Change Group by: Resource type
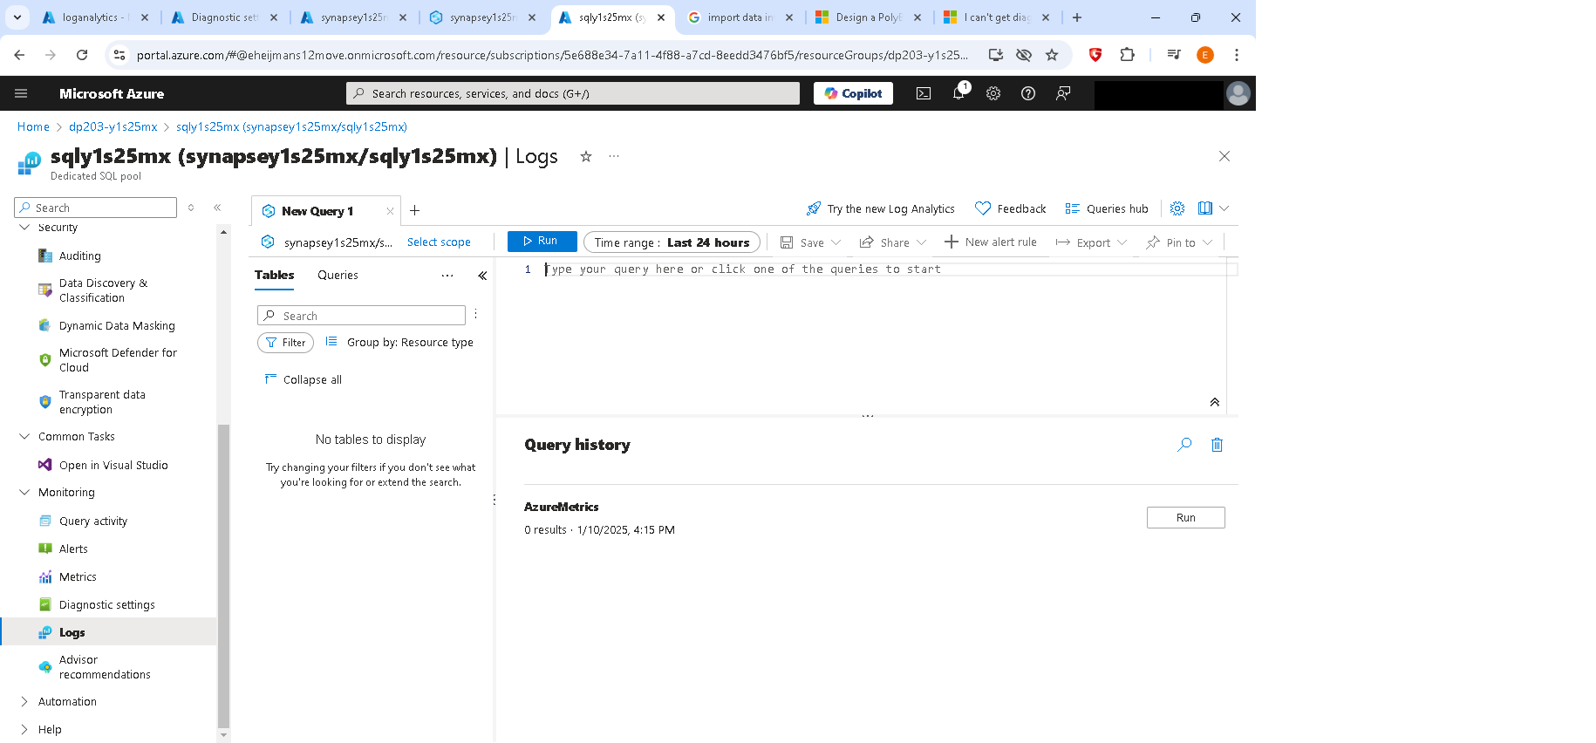The image size is (1596, 743). tap(399, 342)
